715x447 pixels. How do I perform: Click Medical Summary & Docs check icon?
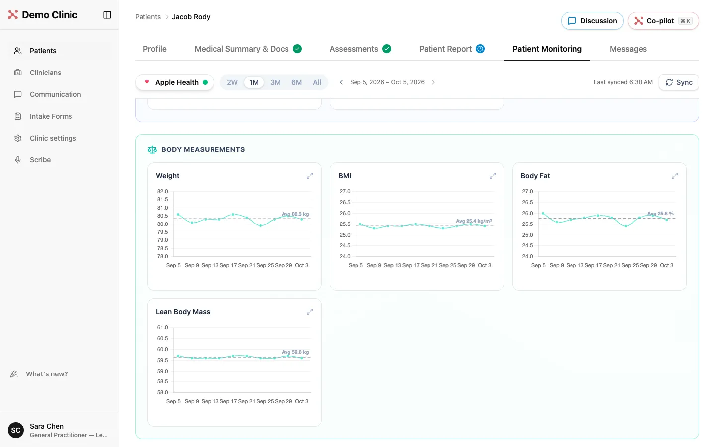pyautogui.click(x=297, y=49)
